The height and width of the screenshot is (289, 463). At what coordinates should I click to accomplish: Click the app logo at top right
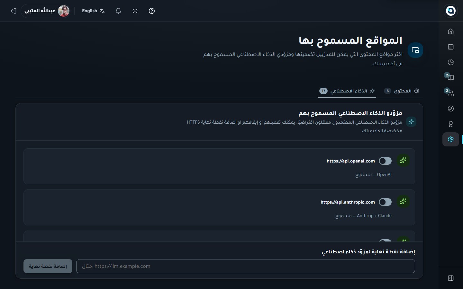point(451,11)
